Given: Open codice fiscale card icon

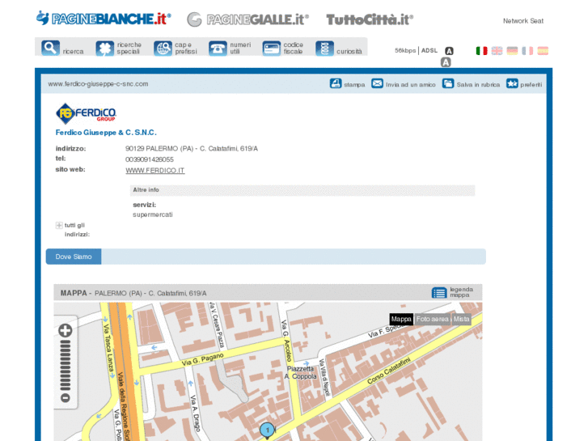Looking at the screenshot, I should pos(272,49).
